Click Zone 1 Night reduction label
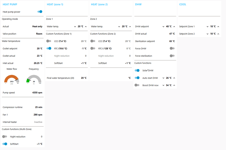The height and width of the screenshot is (150, 226). [62, 56]
